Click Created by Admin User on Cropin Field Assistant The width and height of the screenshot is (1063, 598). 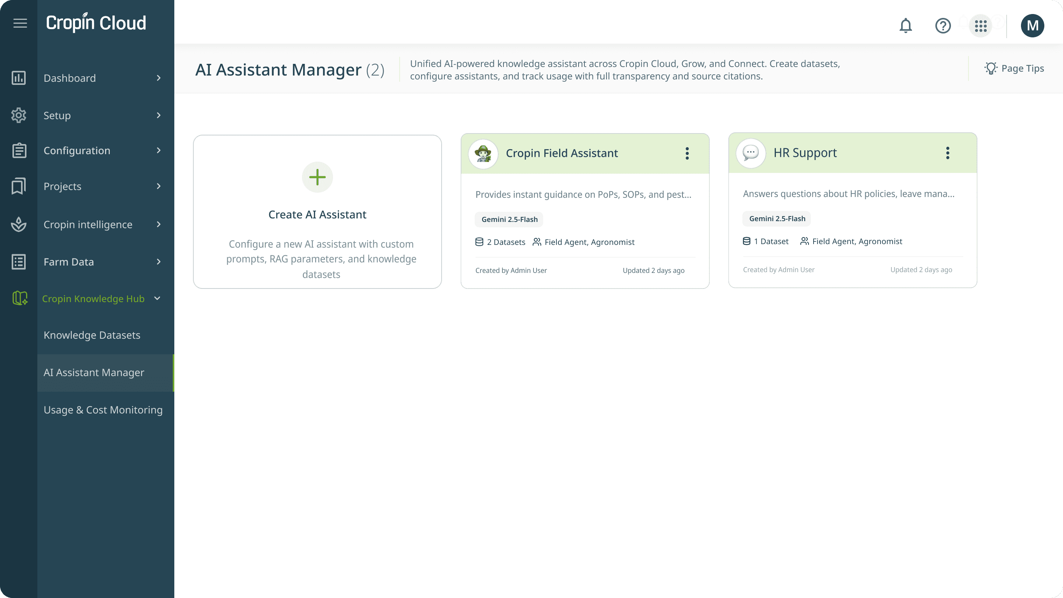511,271
